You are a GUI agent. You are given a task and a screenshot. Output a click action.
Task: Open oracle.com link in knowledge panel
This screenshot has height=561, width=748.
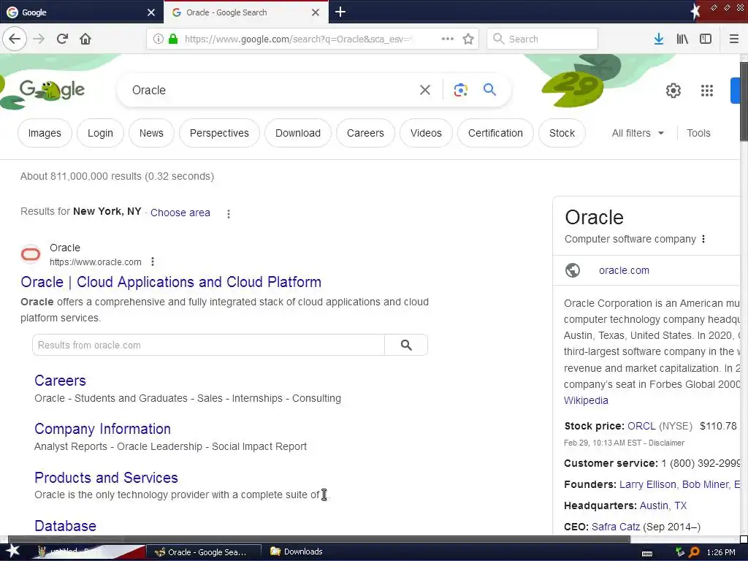624,270
